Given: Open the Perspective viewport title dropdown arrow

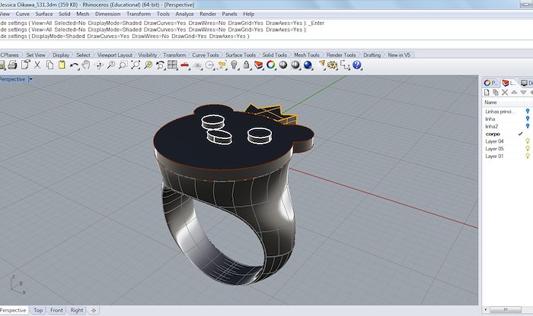Looking at the screenshot, I should (x=30, y=79).
